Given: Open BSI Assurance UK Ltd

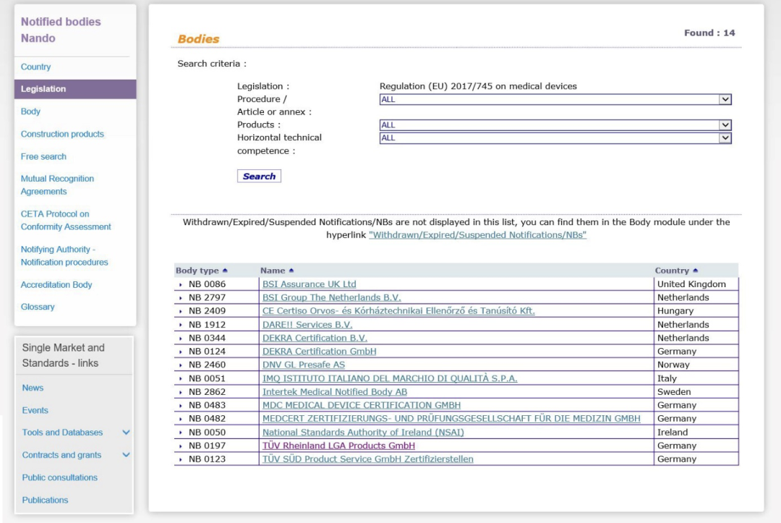Looking at the screenshot, I should coord(310,284).
